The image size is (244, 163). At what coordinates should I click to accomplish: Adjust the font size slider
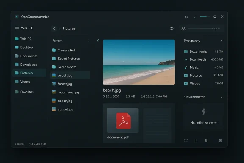click(x=204, y=28)
